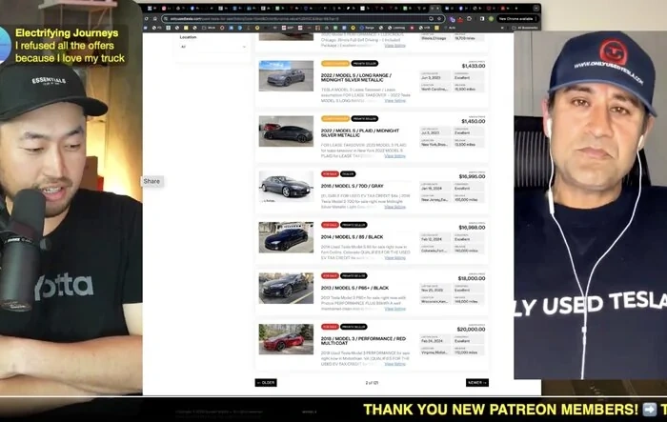
Task: Click the title 2013 / Model S / P85+ / Black
Action: (354, 288)
